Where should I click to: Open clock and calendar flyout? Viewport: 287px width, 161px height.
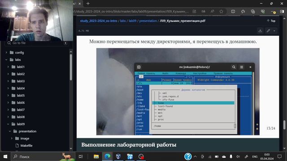267,157
